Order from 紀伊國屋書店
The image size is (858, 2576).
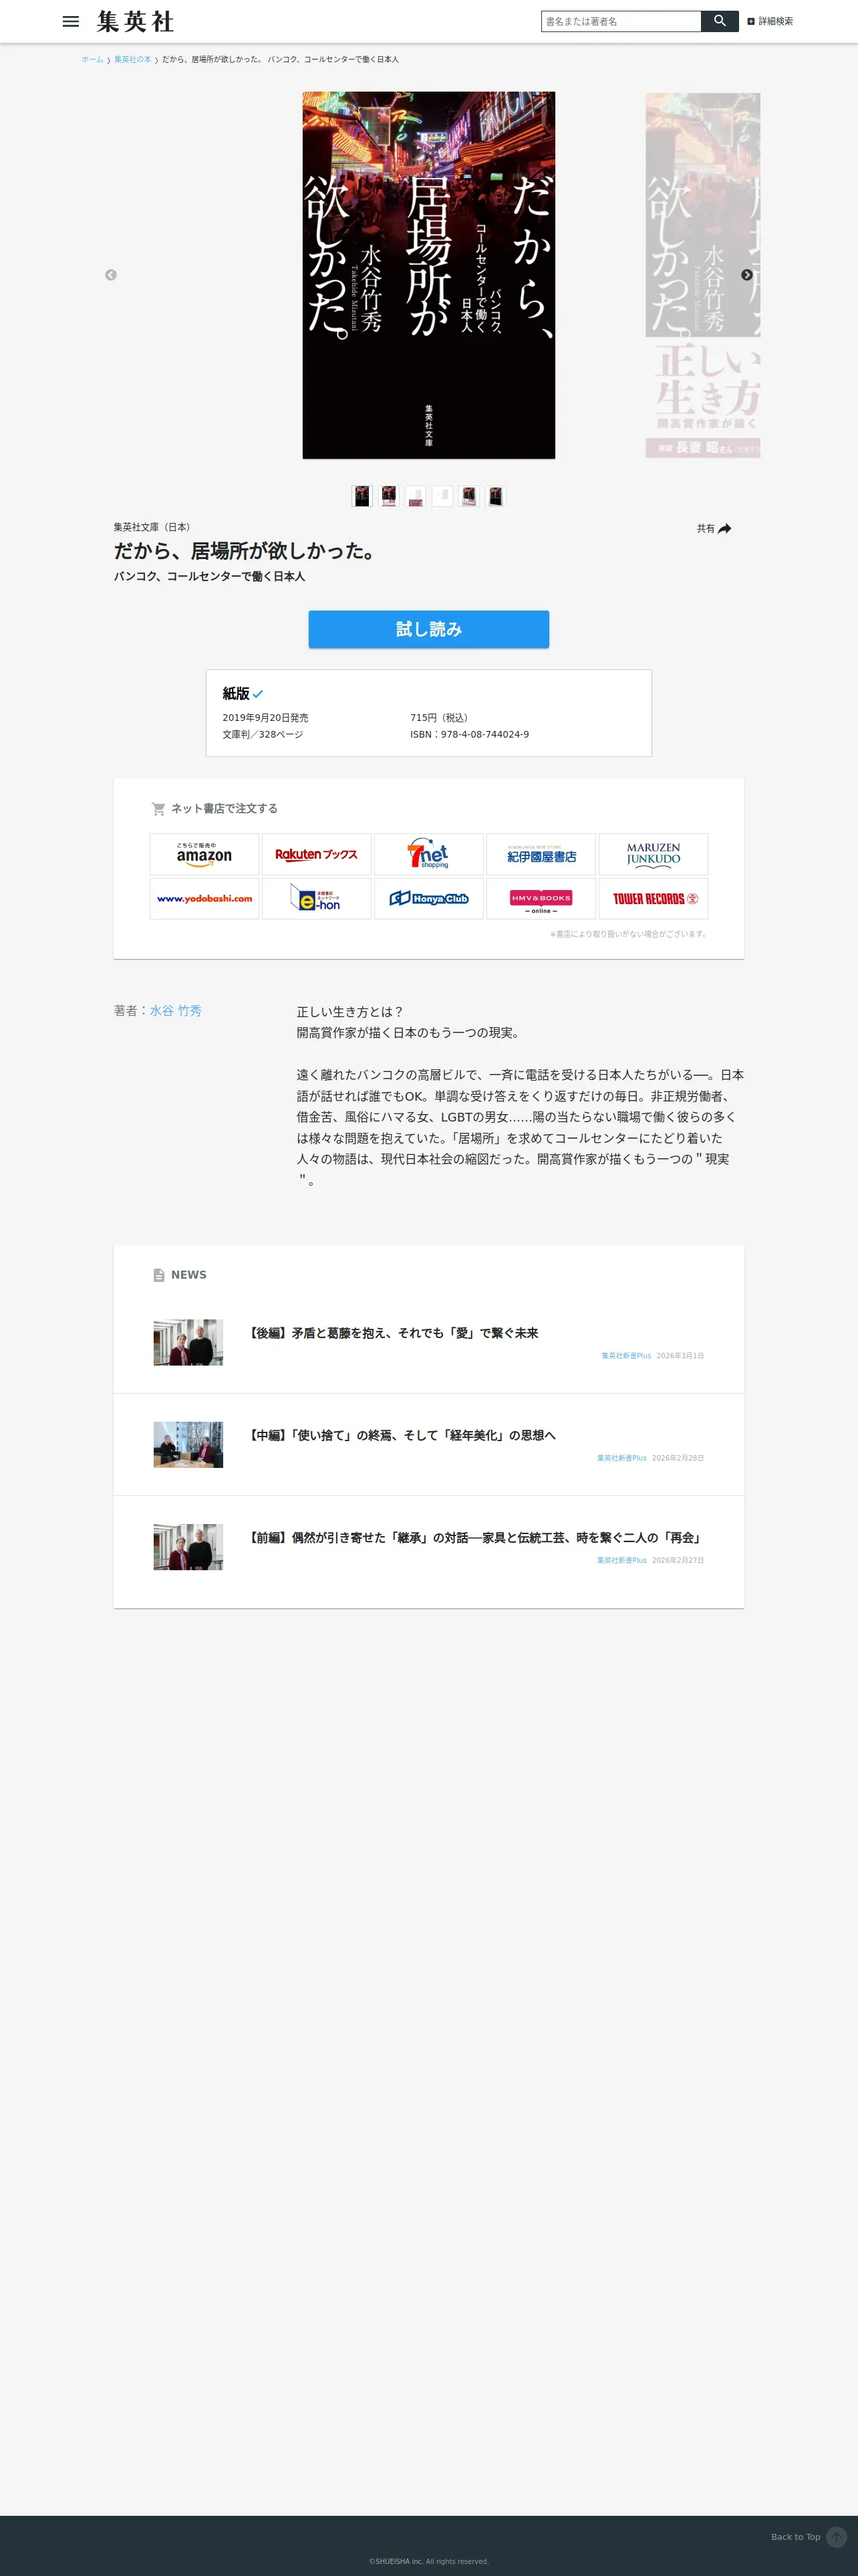point(541,854)
